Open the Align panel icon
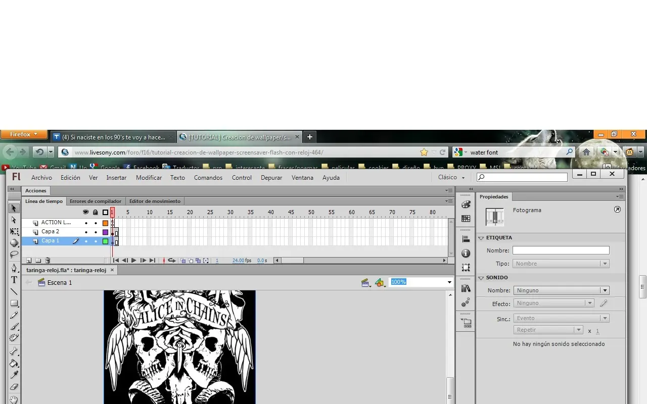 (466, 239)
